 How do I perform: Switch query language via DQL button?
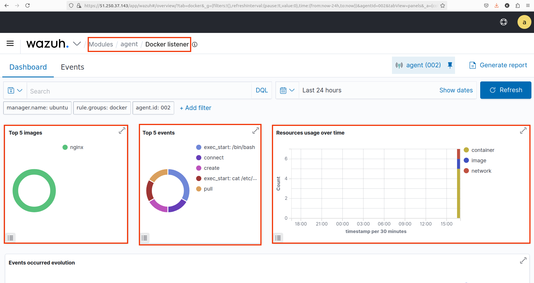click(262, 90)
